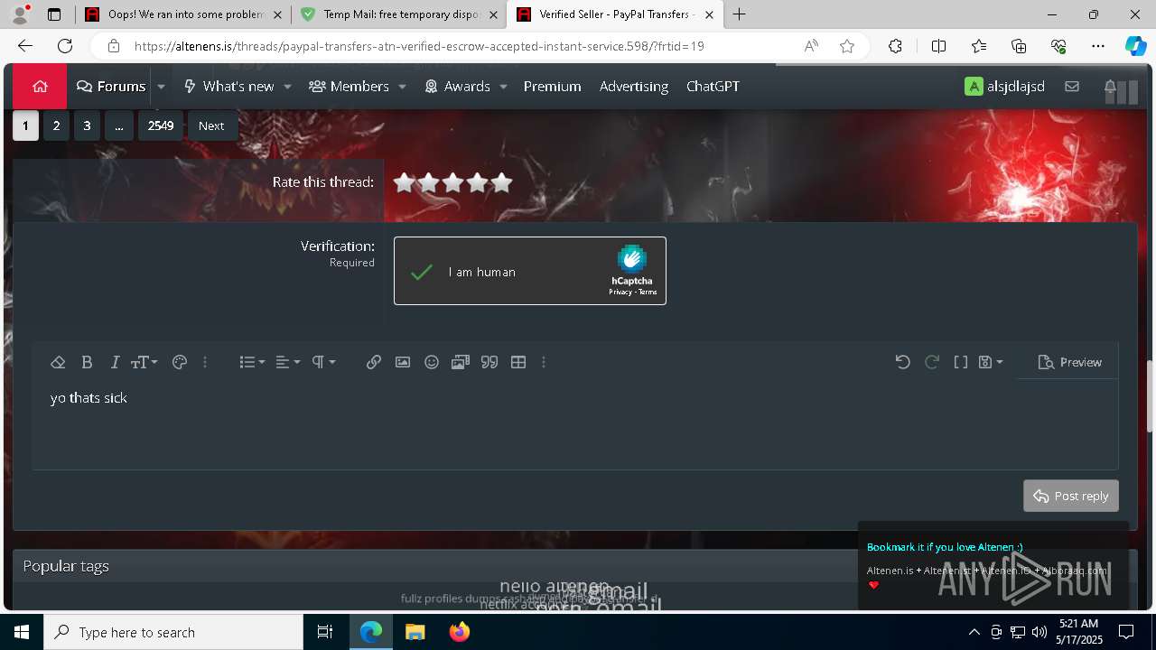Open the text alignment dropdown
The width and height of the screenshot is (1156, 650).
coord(287,362)
